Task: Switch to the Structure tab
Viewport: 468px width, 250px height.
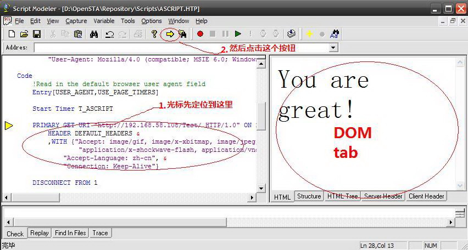Action: [309, 196]
